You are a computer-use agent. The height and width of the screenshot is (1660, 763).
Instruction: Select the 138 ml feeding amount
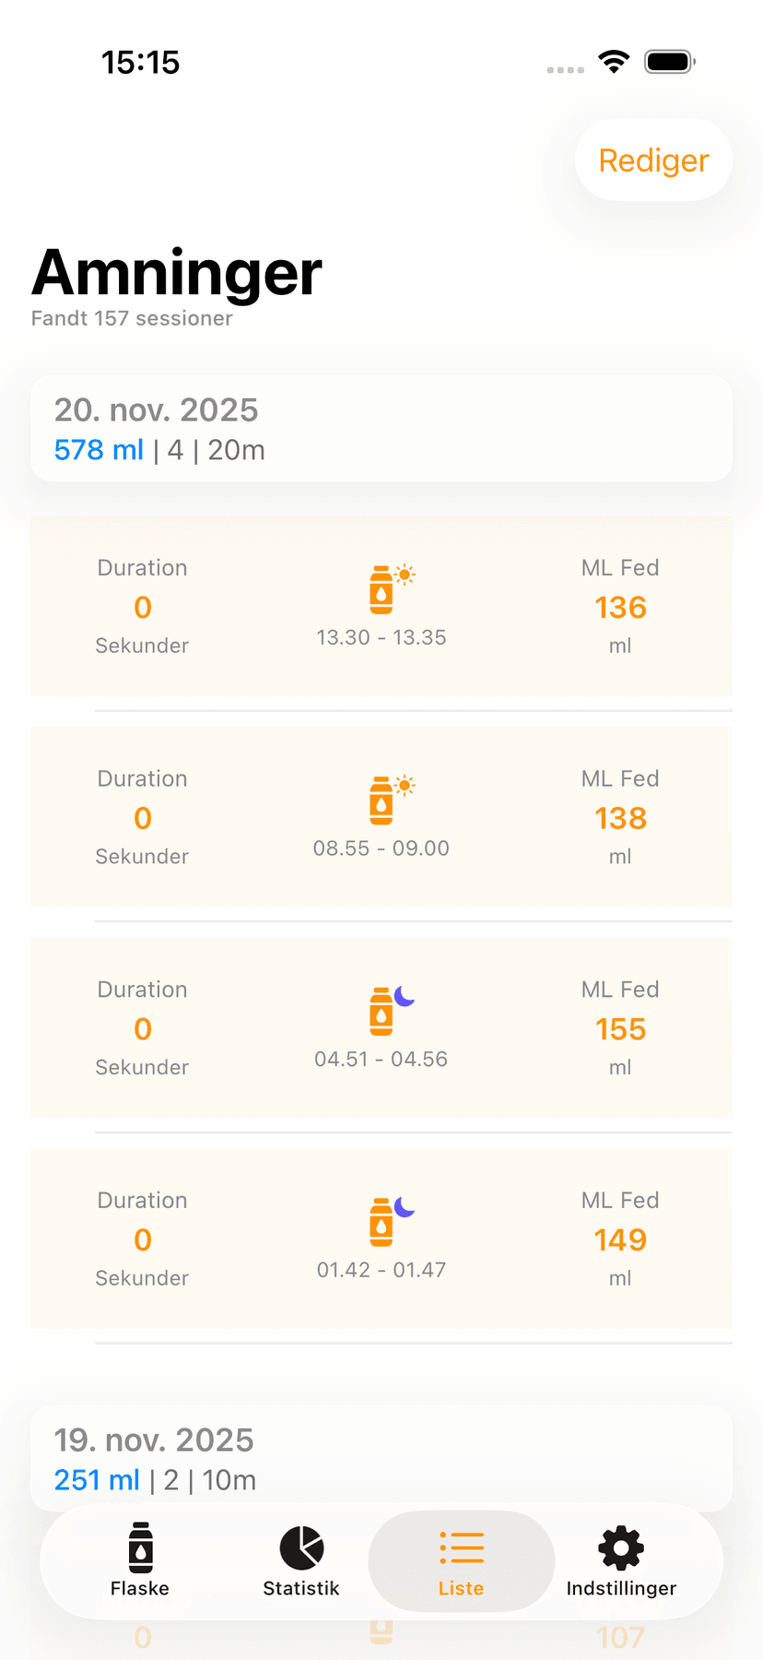pos(620,818)
